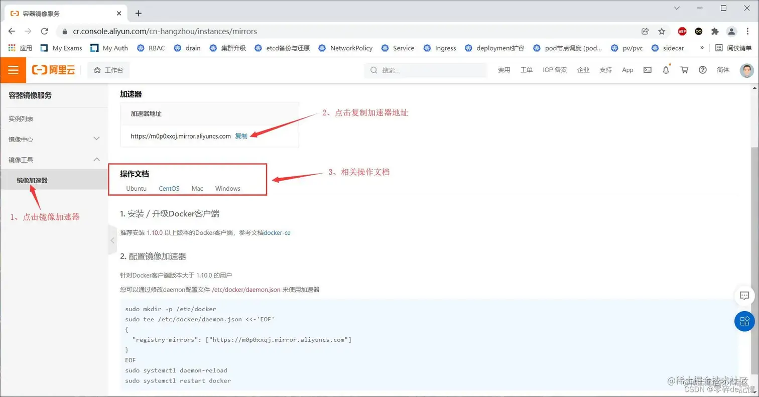759x397 pixels.
Task: Select 镜像加速器 in the sidebar
Action: click(54, 180)
